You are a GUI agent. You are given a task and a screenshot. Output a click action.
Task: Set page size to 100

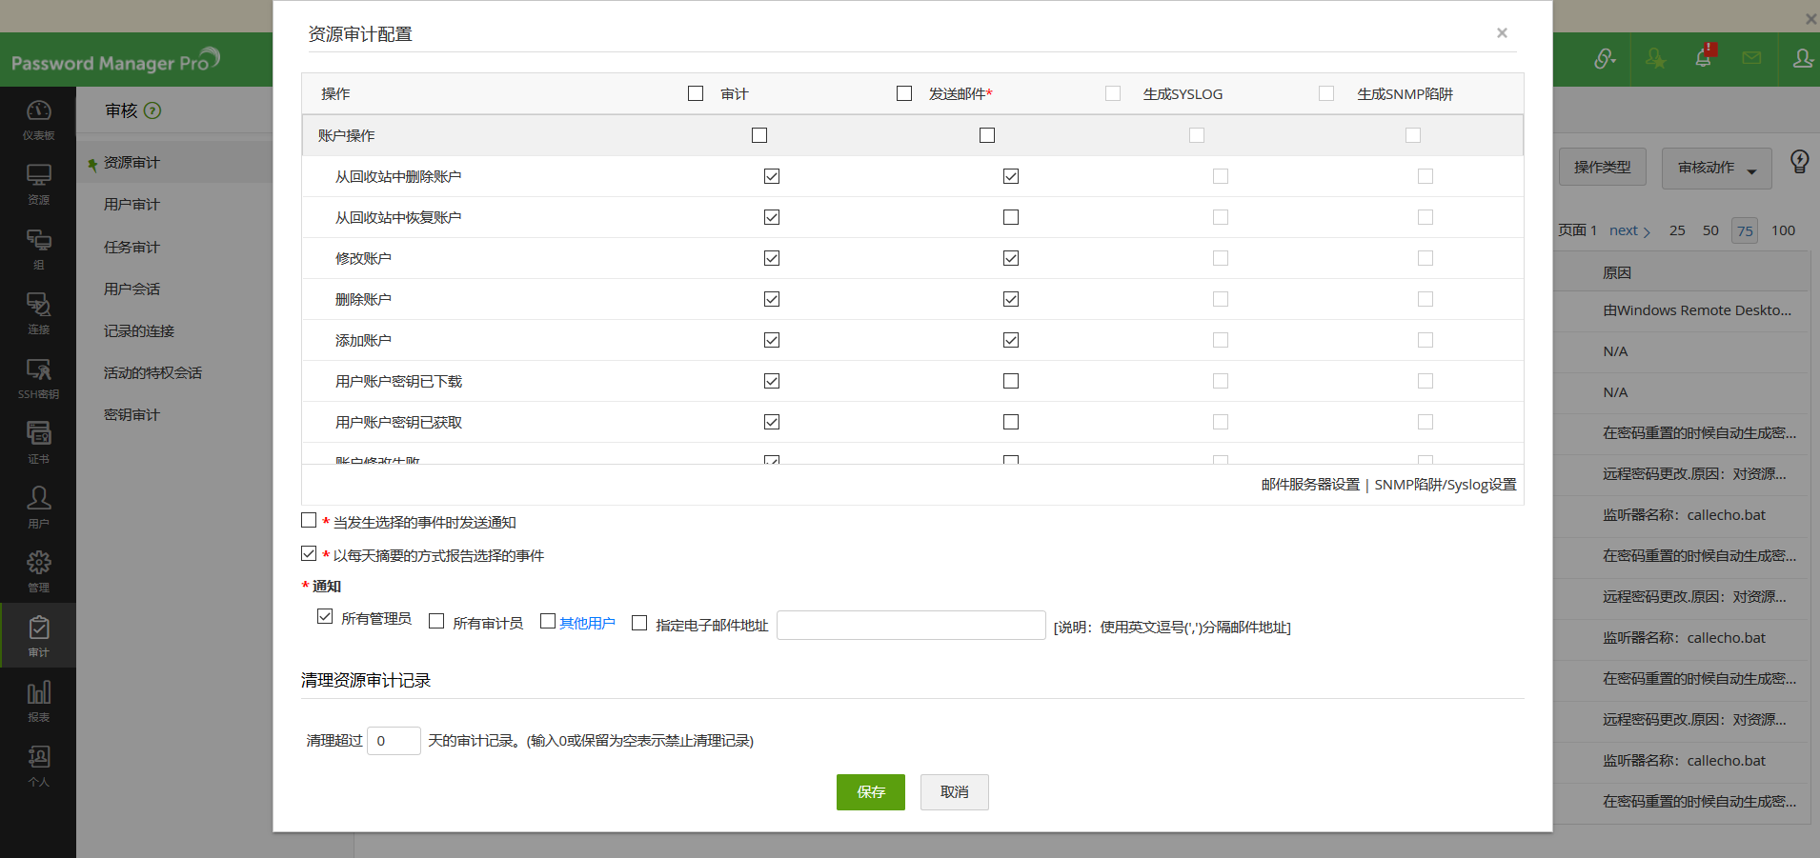(1783, 230)
